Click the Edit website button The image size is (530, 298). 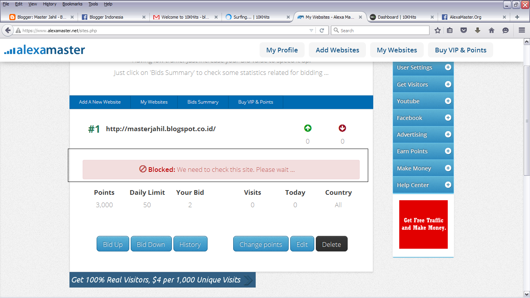[302, 244]
